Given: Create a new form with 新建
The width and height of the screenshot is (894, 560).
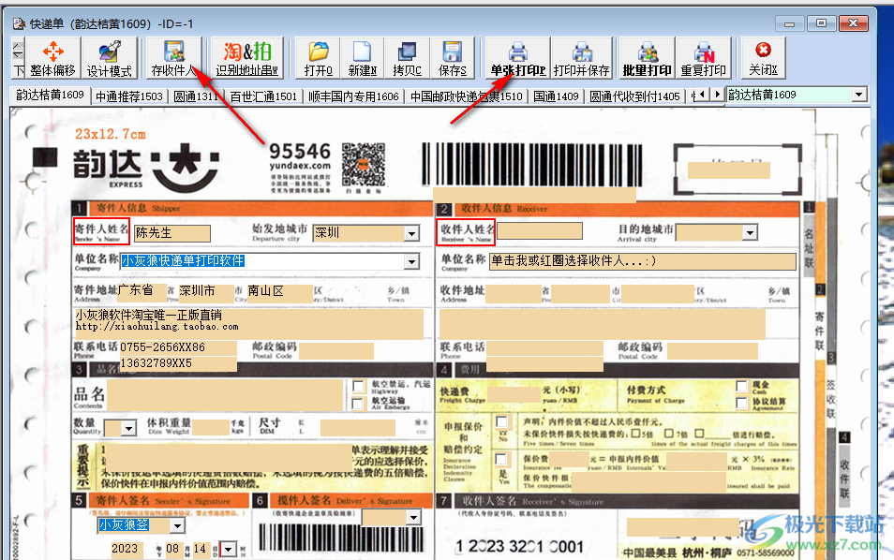Looking at the screenshot, I should point(362,58).
